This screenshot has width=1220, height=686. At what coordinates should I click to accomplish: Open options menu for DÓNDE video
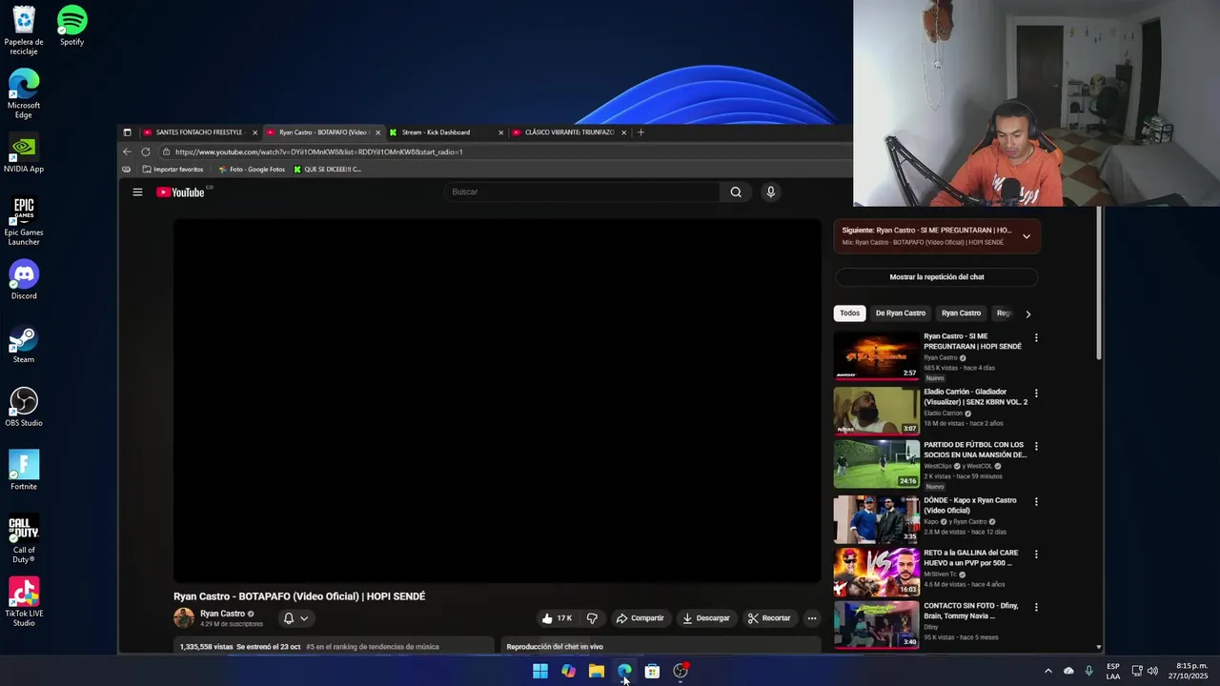[x=1036, y=502]
